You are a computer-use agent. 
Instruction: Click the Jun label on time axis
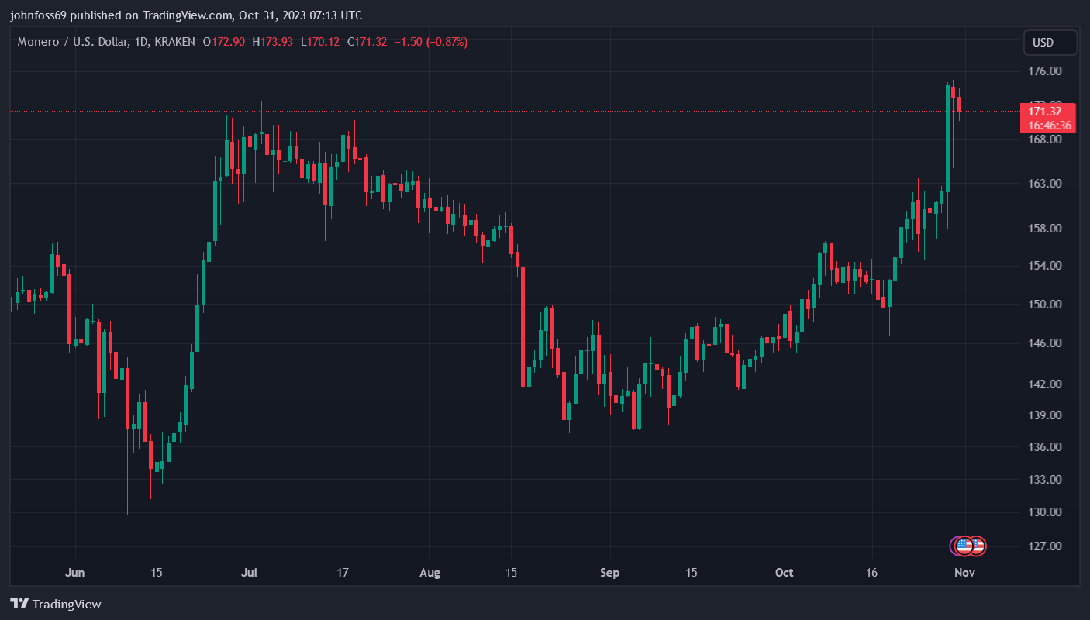(75, 573)
